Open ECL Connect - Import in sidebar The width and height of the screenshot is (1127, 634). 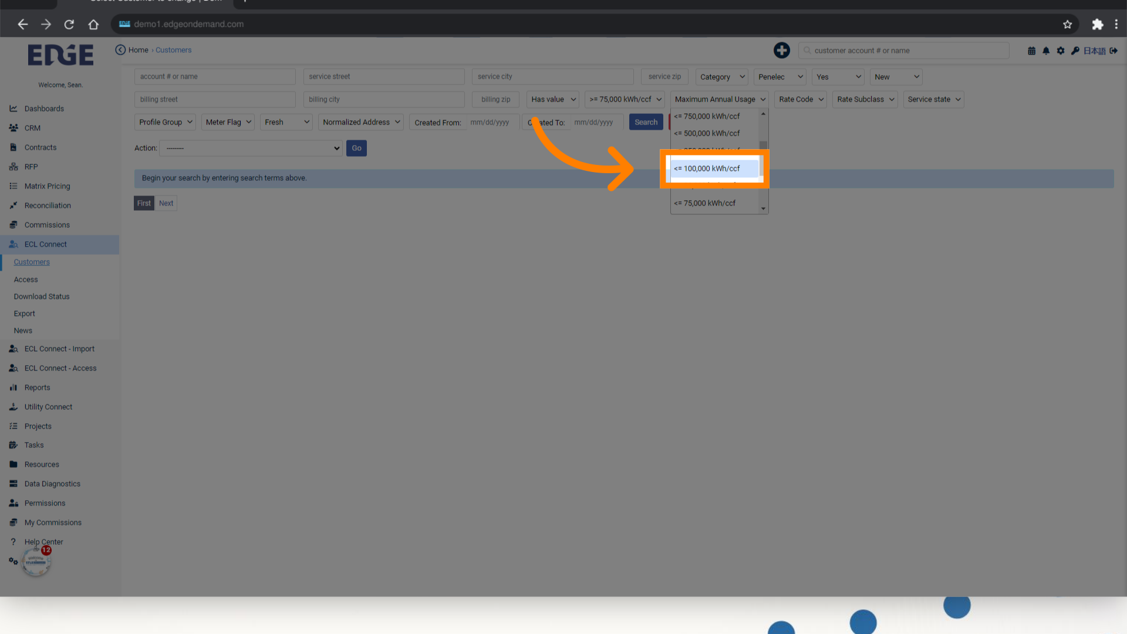click(59, 349)
